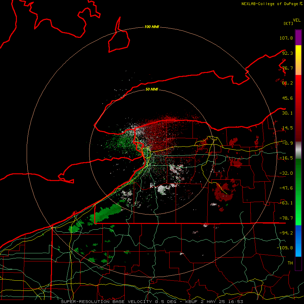304x304 pixels.
Task: Click the large green inbound velocity echo southwest
Action: point(106,213)
